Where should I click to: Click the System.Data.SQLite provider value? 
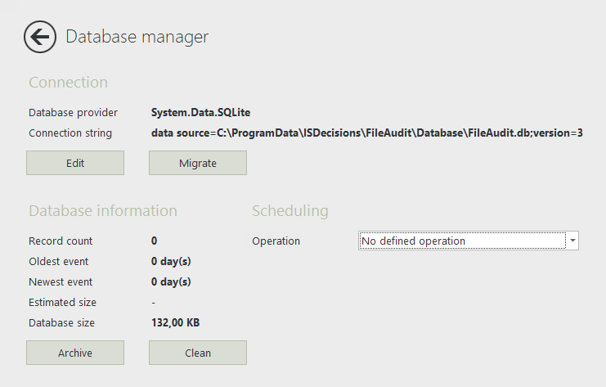tap(200, 113)
